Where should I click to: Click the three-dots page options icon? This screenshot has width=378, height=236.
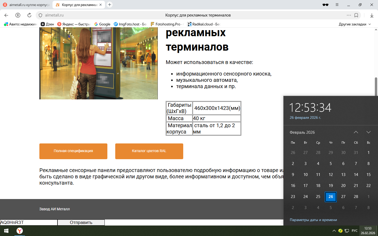(x=349, y=15)
